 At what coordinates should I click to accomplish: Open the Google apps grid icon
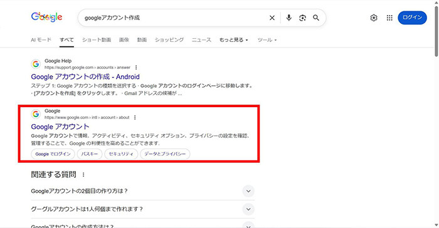(x=389, y=18)
